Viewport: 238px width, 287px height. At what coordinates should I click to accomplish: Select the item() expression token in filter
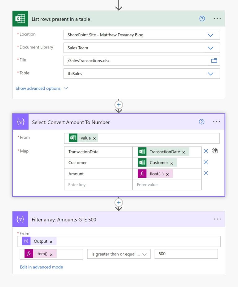42,254
